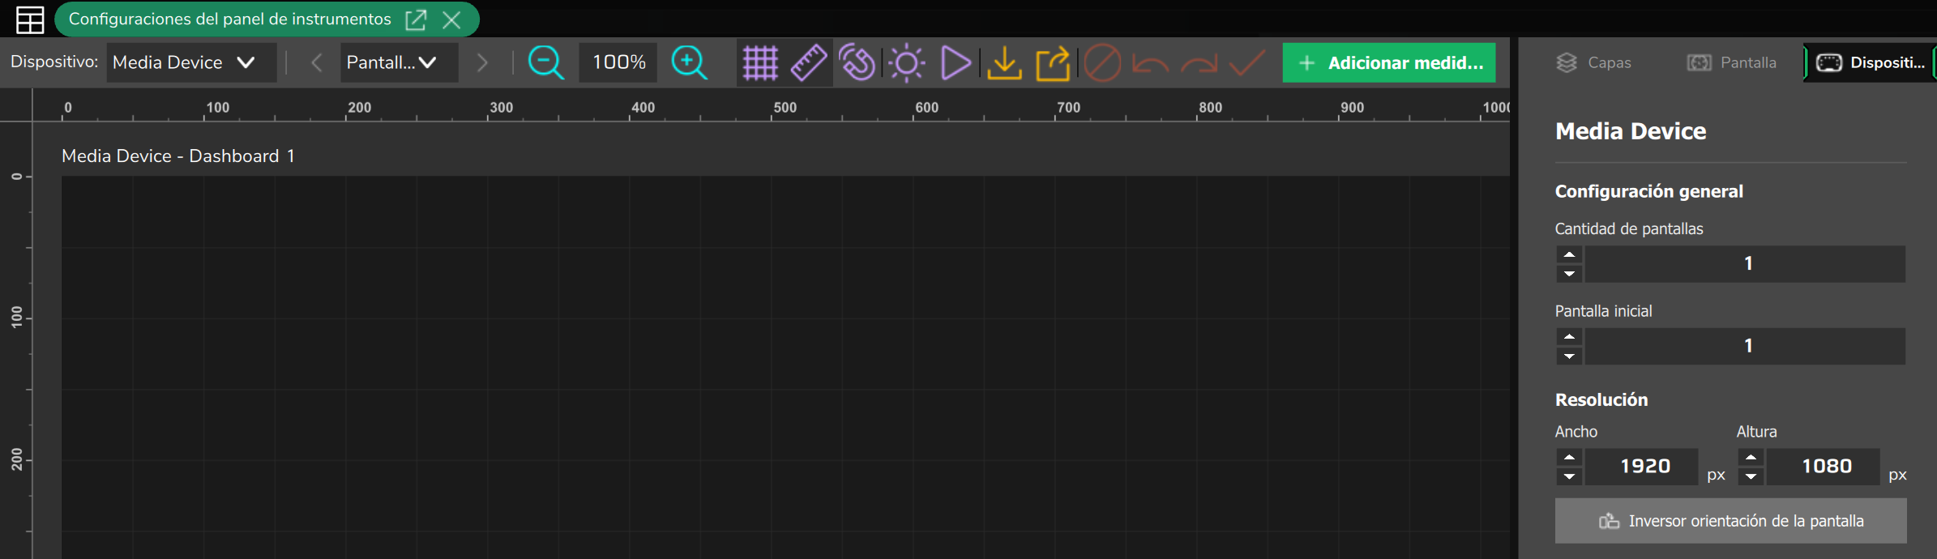The image size is (1937, 559).
Task: Zoom in the dashboard canvas
Action: pos(689,62)
